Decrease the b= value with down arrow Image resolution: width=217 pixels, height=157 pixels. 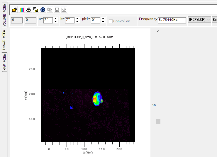click(x=77, y=22)
